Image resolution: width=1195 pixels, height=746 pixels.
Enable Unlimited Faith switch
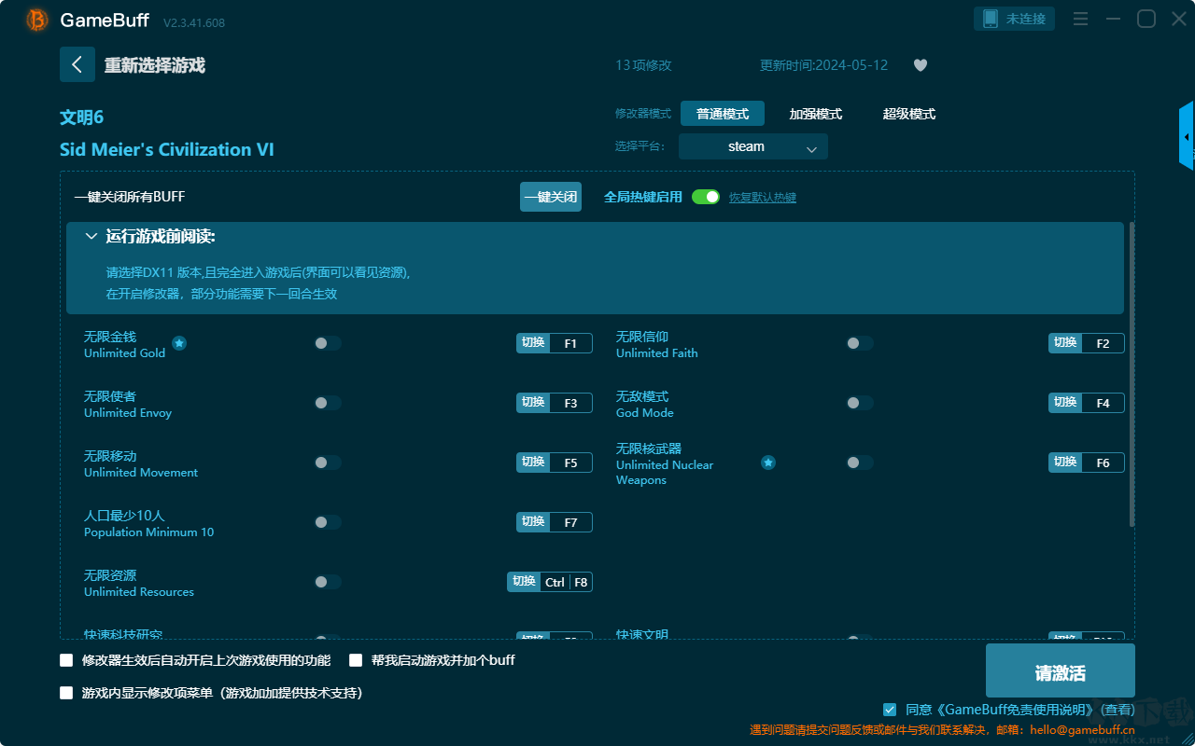(x=860, y=343)
